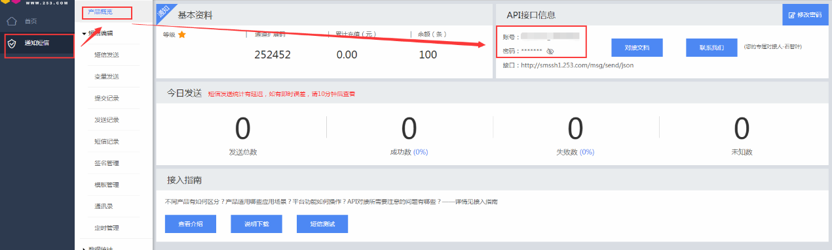Click the 累计充值 value 0.00

347,55
